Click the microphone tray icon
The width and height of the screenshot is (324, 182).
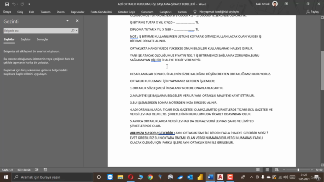[x=263, y=177]
